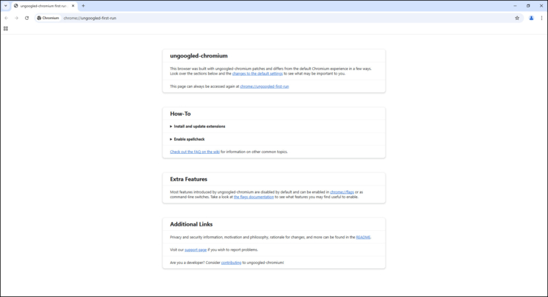Reload the current page
548x297 pixels.
click(26, 18)
